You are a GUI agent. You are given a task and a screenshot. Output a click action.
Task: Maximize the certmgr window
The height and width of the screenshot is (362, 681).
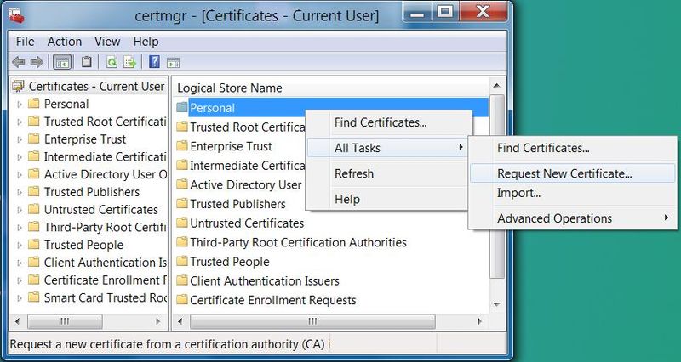(x=444, y=11)
